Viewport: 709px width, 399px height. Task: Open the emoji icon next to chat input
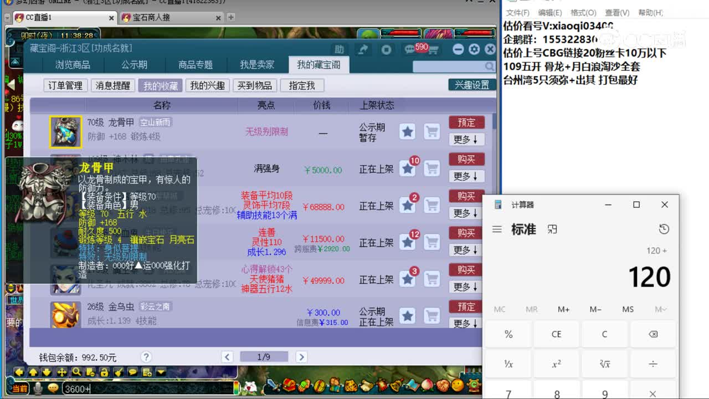pyautogui.click(x=53, y=388)
